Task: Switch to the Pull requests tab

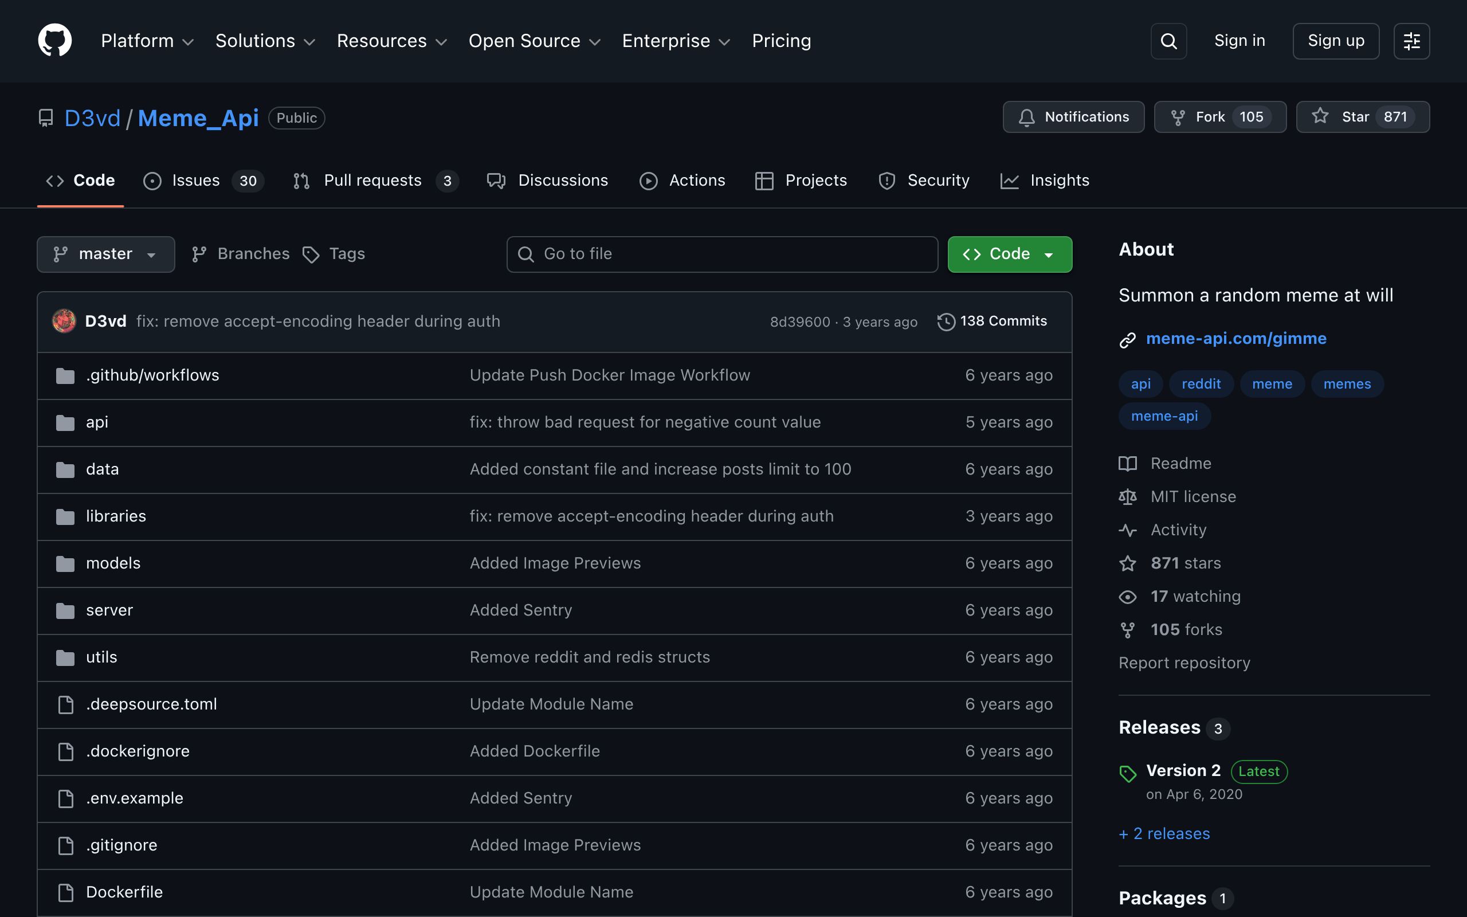Action: [376, 181]
